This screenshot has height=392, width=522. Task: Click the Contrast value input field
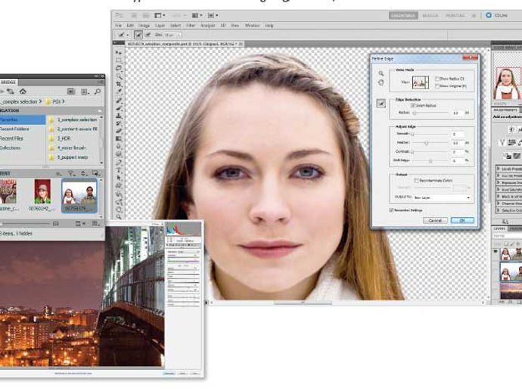[458, 152]
